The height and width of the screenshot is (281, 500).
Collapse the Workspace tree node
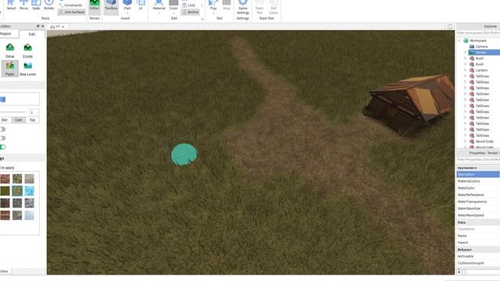(x=459, y=41)
